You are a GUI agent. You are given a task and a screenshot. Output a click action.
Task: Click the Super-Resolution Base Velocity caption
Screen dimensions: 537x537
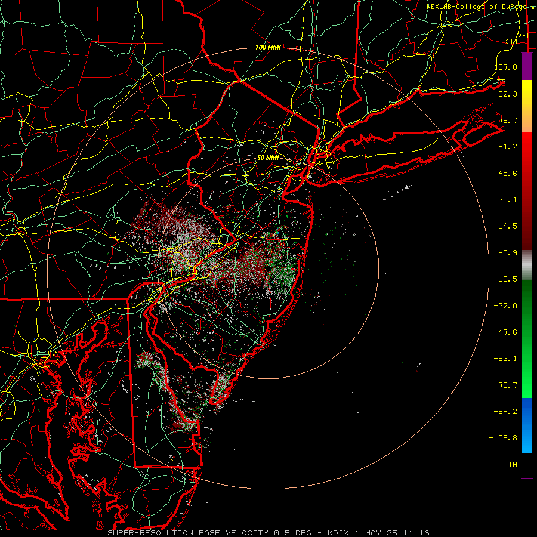click(268, 533)
